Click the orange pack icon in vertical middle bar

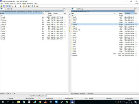click(69, 28)
